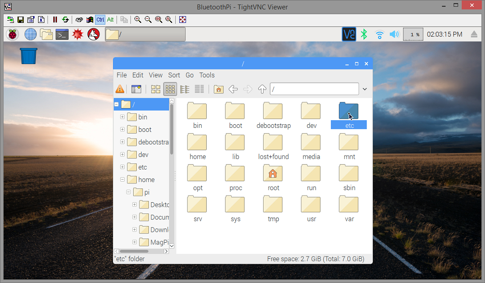Open the File Manager panel launcher
This screenshot has height=283, width=485.
(x=47, y=35)
